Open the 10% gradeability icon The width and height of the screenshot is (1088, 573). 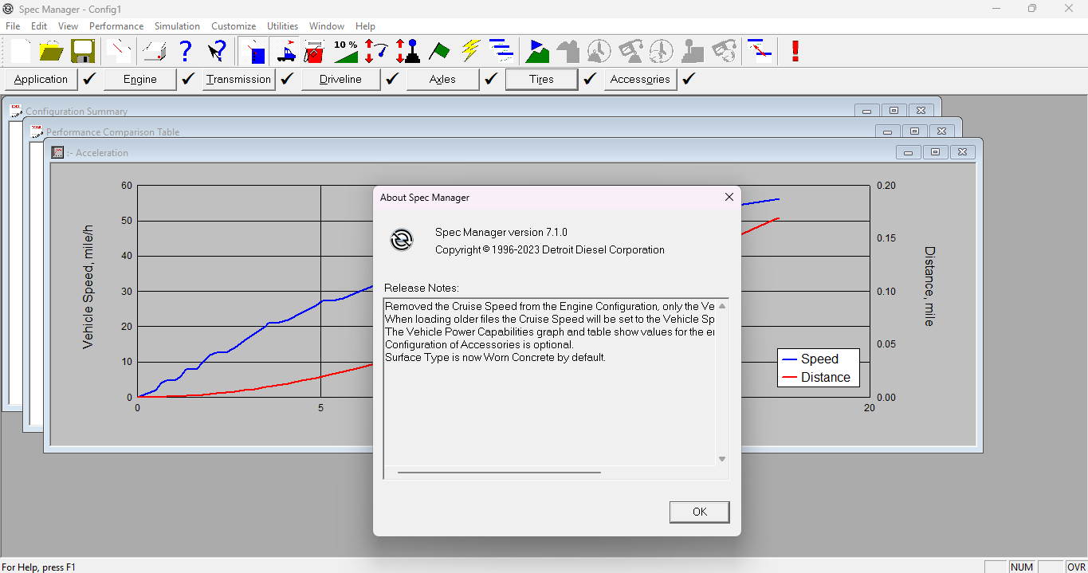click(x=346, y=52)
